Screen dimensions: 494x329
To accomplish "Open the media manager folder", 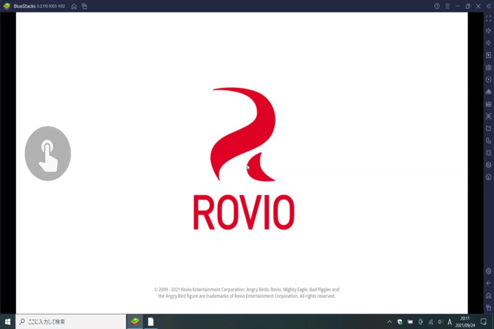I will [489, 128].
